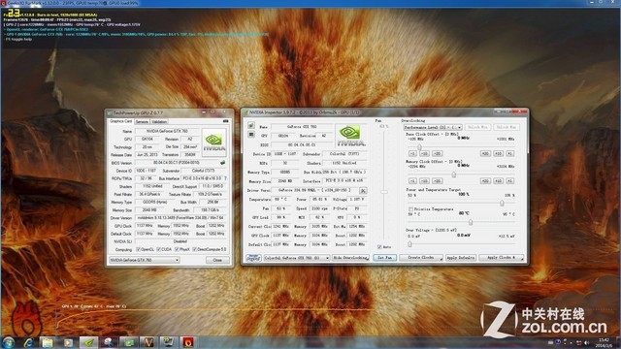Click the donate PayPal icon in Inspector

(x=253, y=258)
